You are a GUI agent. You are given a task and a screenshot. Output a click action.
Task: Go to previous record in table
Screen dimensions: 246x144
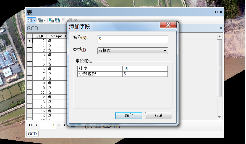36,125
